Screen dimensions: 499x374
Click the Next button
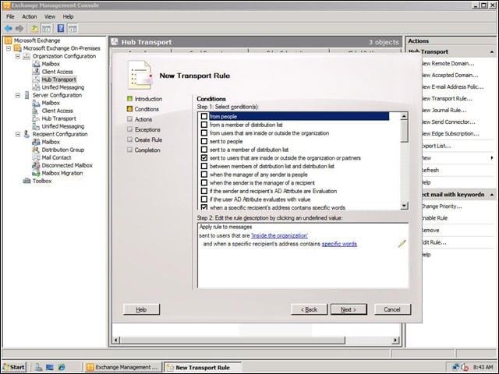[349, 309]
